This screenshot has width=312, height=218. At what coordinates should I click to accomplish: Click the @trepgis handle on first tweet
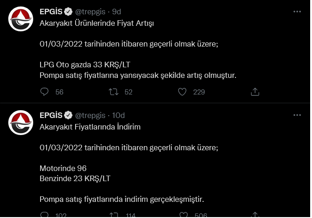pyautogui.click(x=90, y=12)
